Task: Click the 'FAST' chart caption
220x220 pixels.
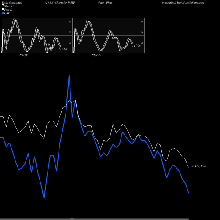Action: point(23,55)
